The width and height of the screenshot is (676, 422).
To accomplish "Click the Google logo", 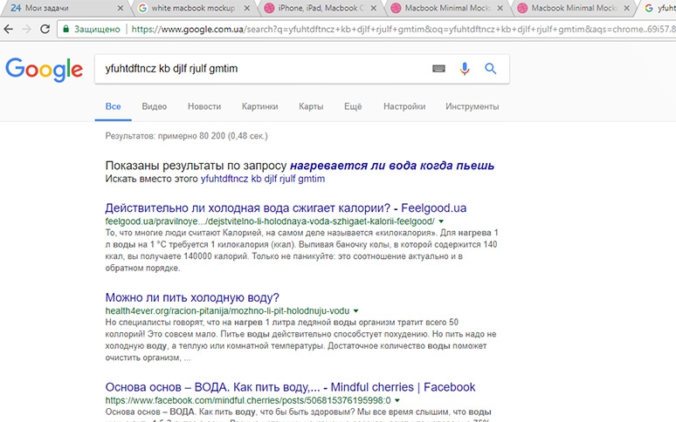I will 42,69.
